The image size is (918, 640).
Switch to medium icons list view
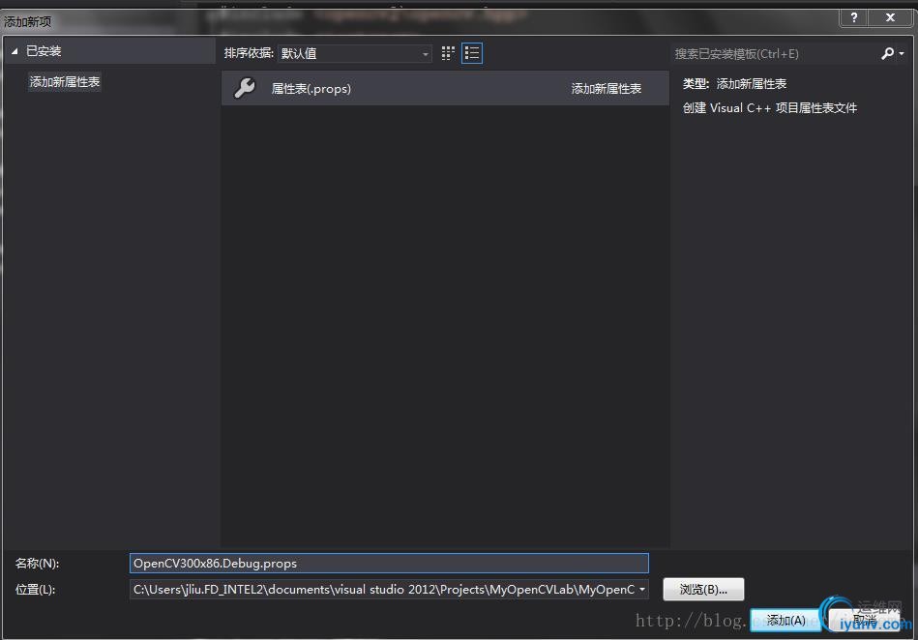click(x=472, y=53)
